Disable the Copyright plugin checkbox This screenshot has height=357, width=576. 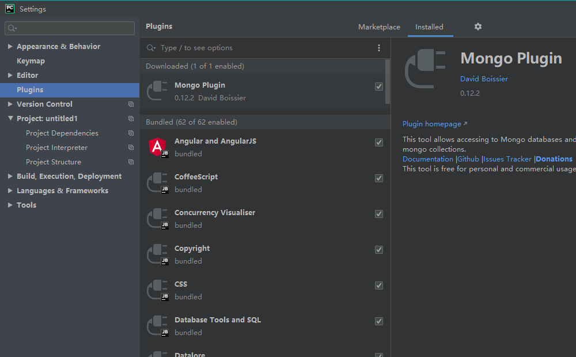pyautogui.click(x=379, y=250)
